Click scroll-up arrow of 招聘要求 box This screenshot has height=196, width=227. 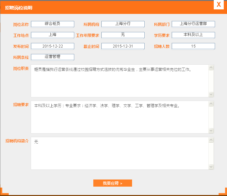click(211, 104)
